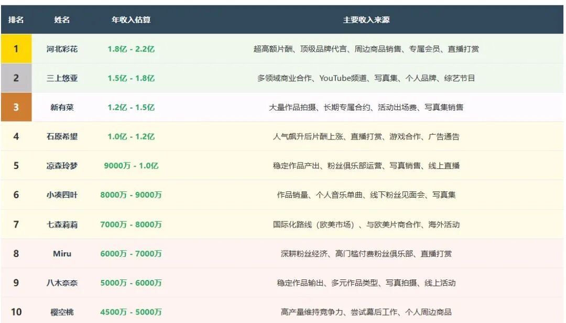
Task: Click the name 石原希望
Action: (62, 136)
